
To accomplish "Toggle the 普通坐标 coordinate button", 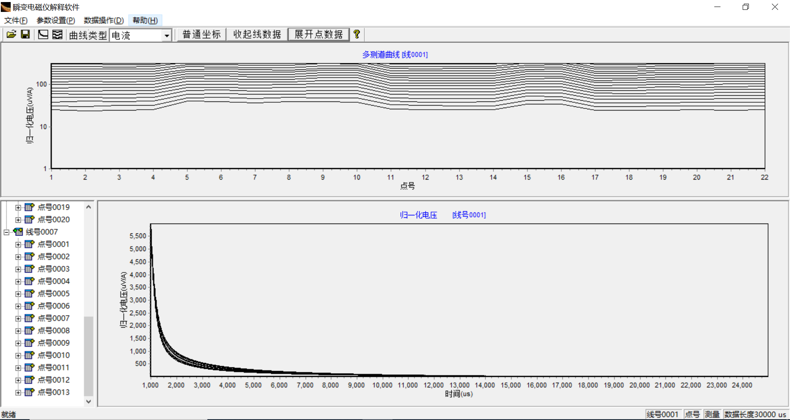I will [202, 35].
